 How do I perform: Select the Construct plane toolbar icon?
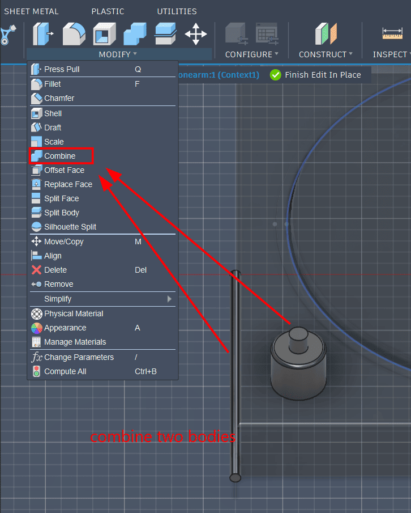(x=326, y=33)
